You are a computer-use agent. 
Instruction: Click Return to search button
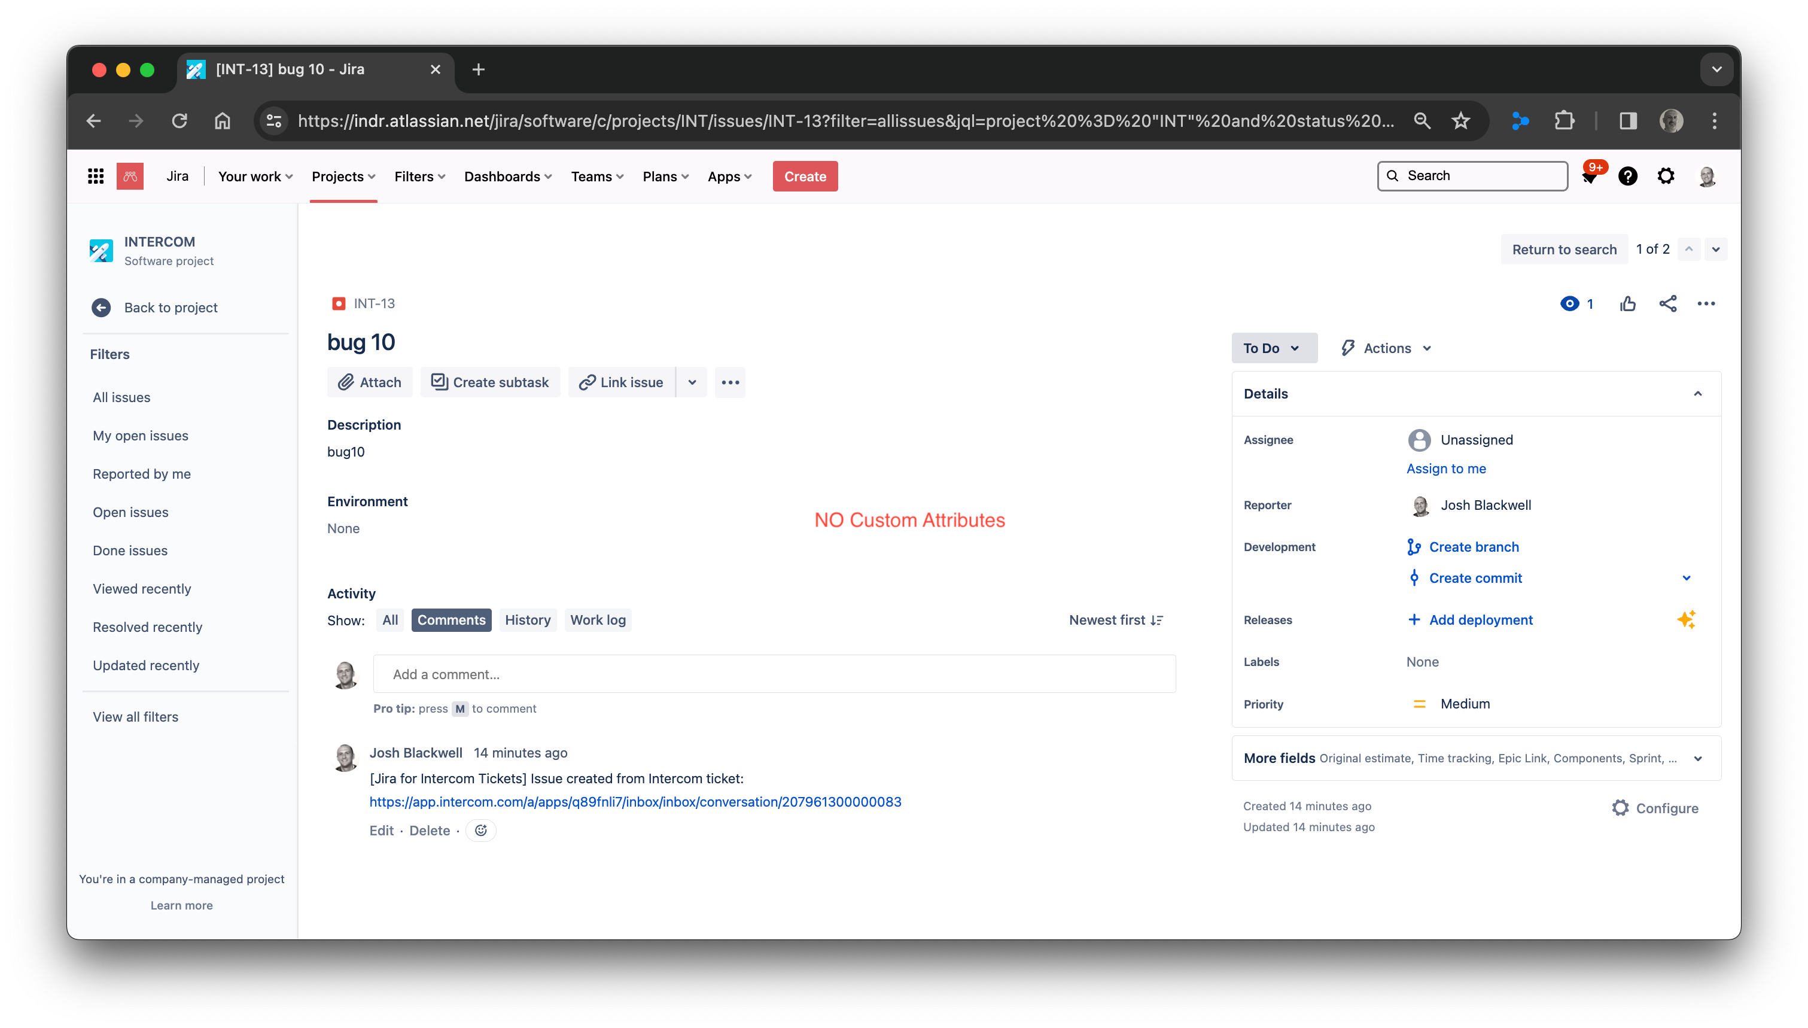pyautogui.click(x=1564, y=250)
